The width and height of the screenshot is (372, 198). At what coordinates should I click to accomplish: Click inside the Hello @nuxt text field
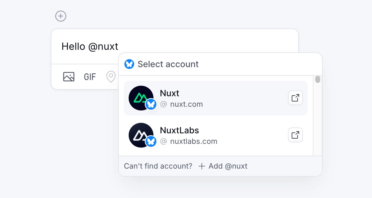(x=90, y=46)
